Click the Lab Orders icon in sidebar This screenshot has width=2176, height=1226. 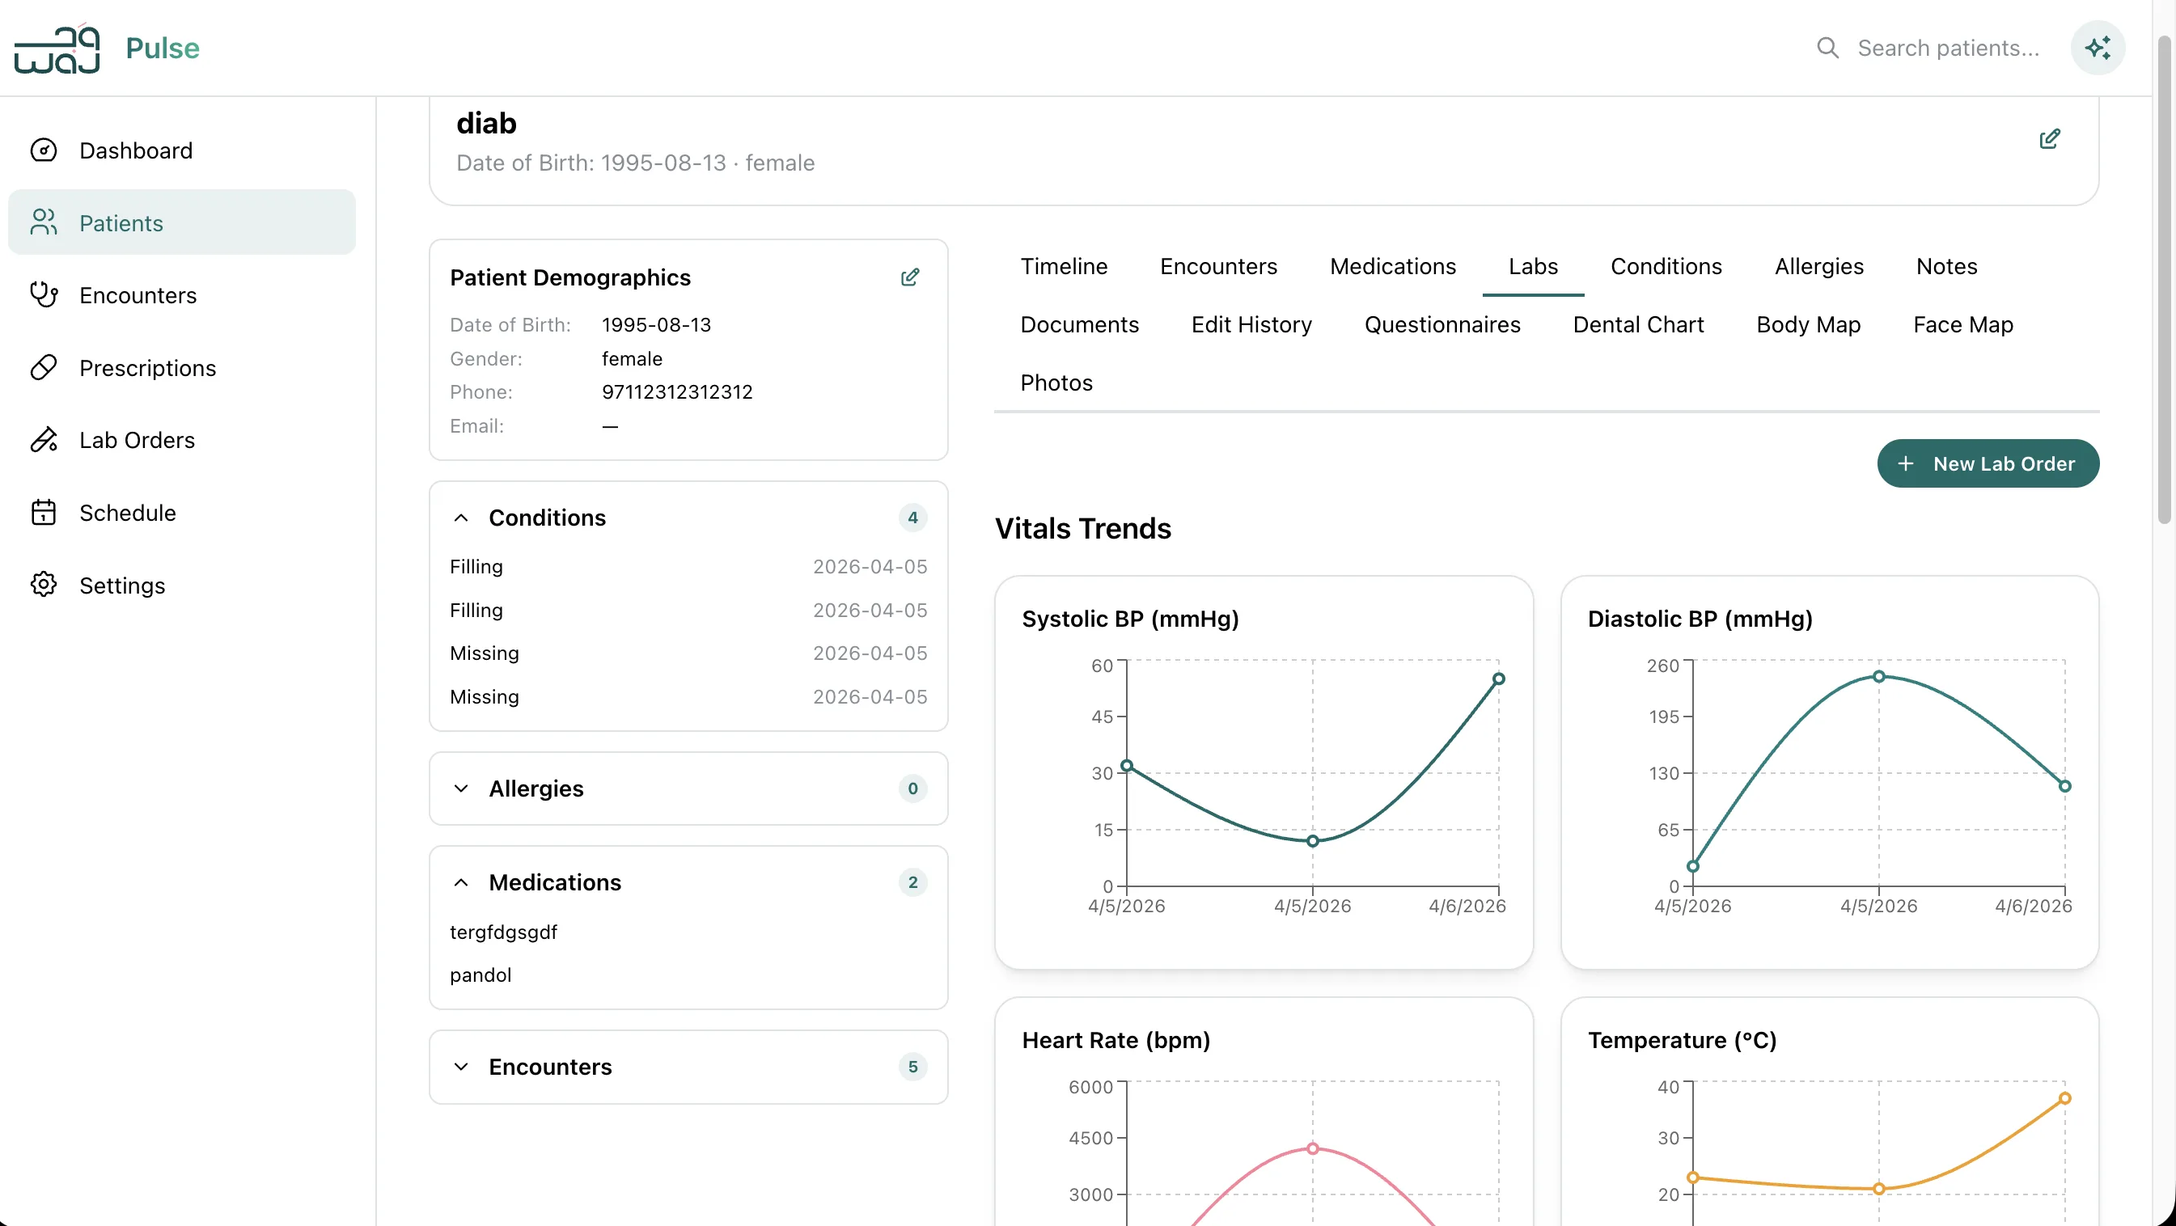43,440
